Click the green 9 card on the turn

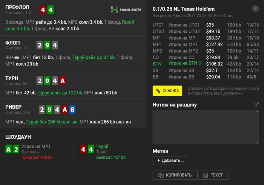click(47, 81)
